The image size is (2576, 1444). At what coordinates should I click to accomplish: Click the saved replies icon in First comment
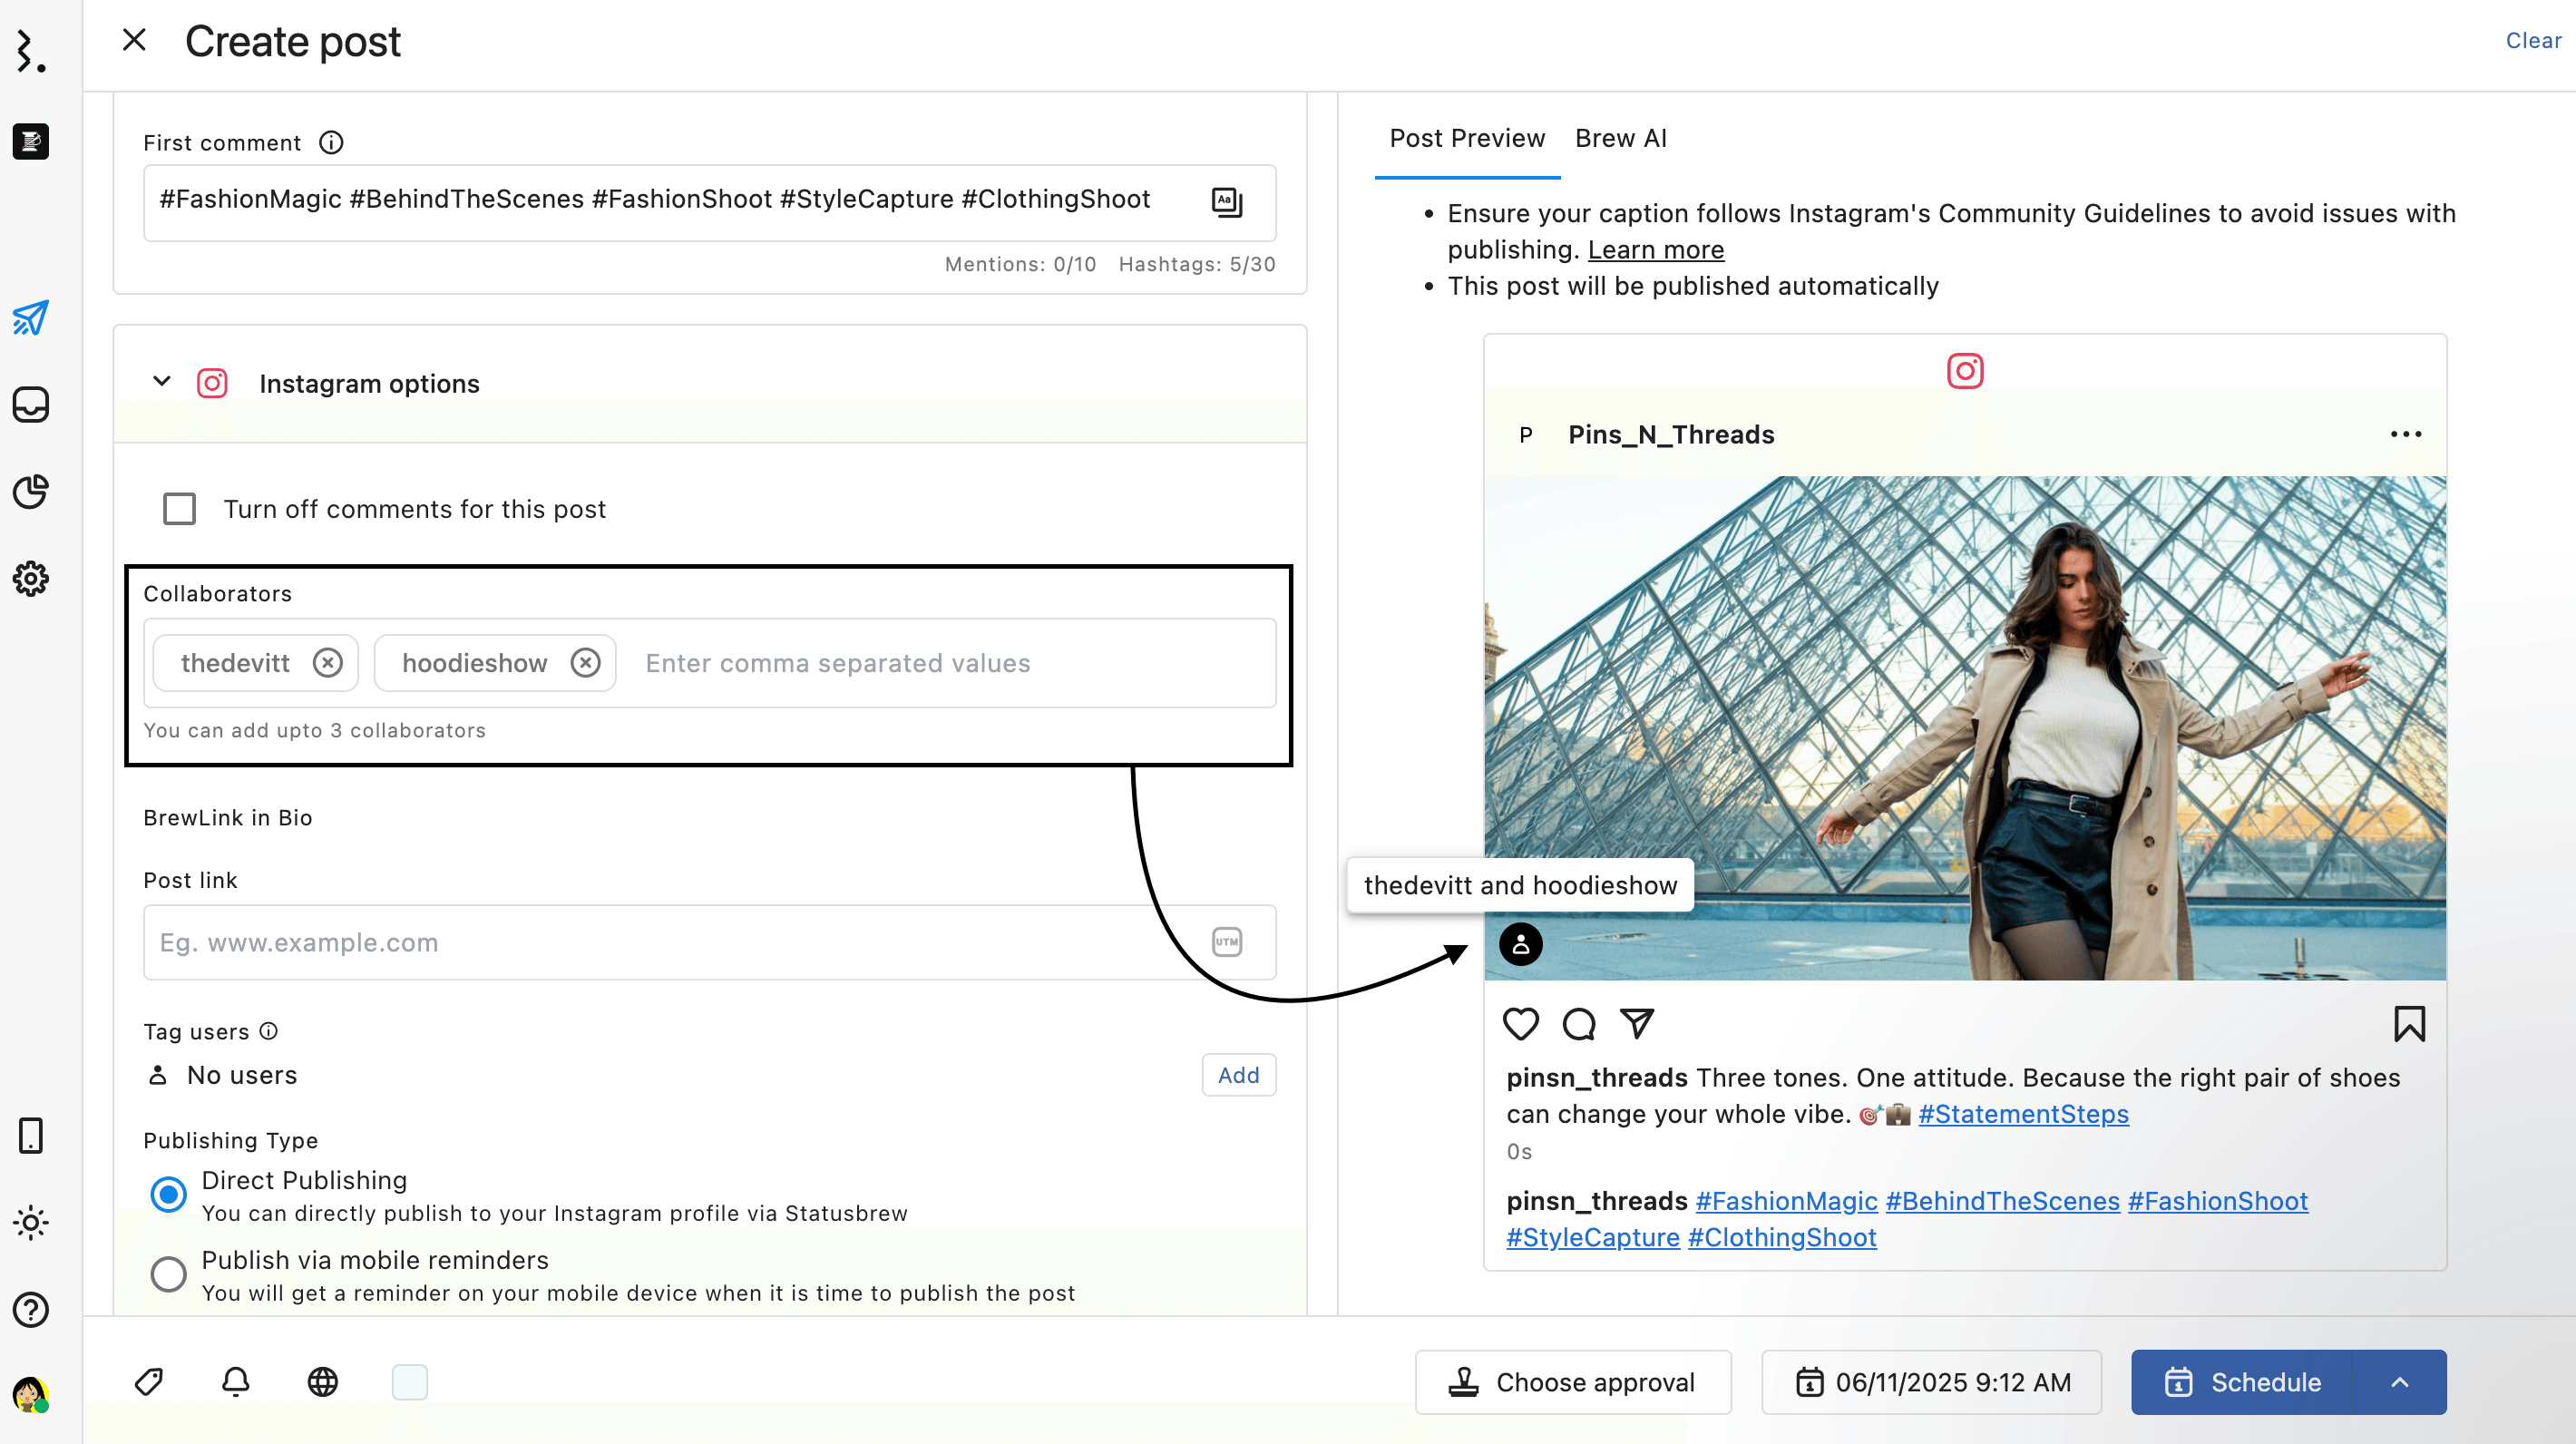[1226, 202]
